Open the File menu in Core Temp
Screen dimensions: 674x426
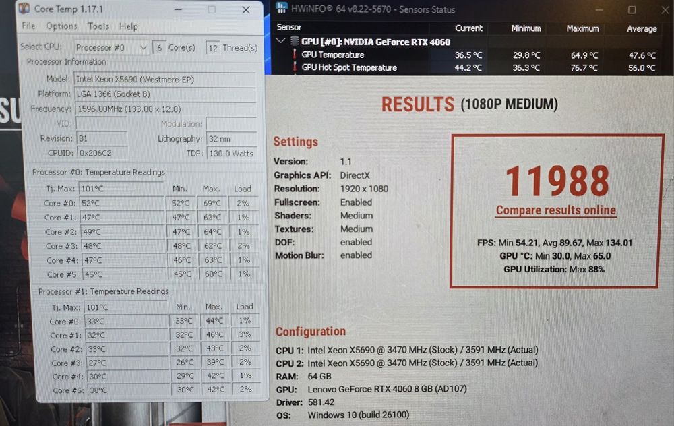tap(28, 26)
